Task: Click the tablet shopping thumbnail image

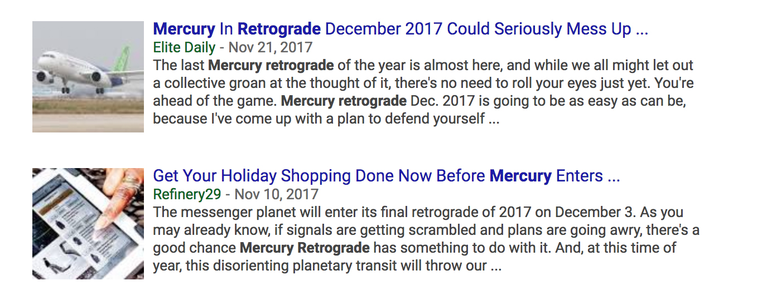Action: (x=88, y=224)
